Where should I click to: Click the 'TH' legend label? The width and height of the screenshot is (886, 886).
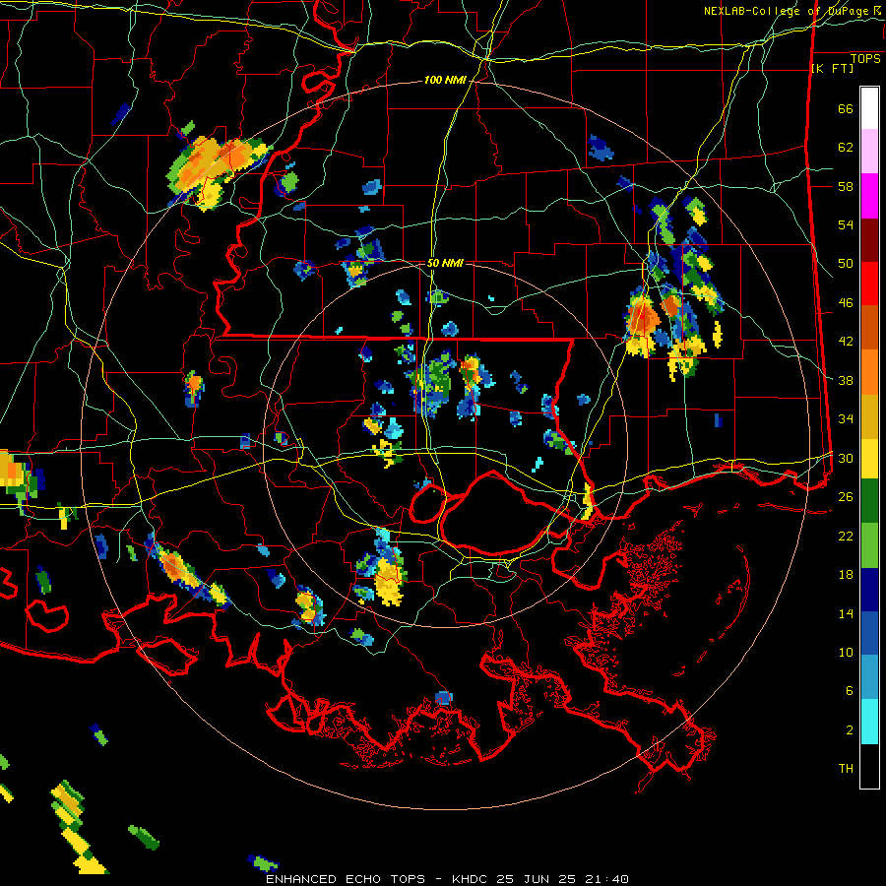tap(846, 769)
